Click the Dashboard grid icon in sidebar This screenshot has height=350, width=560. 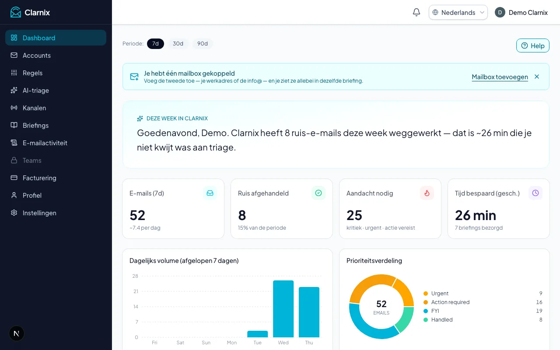click(x=14, y=38)
